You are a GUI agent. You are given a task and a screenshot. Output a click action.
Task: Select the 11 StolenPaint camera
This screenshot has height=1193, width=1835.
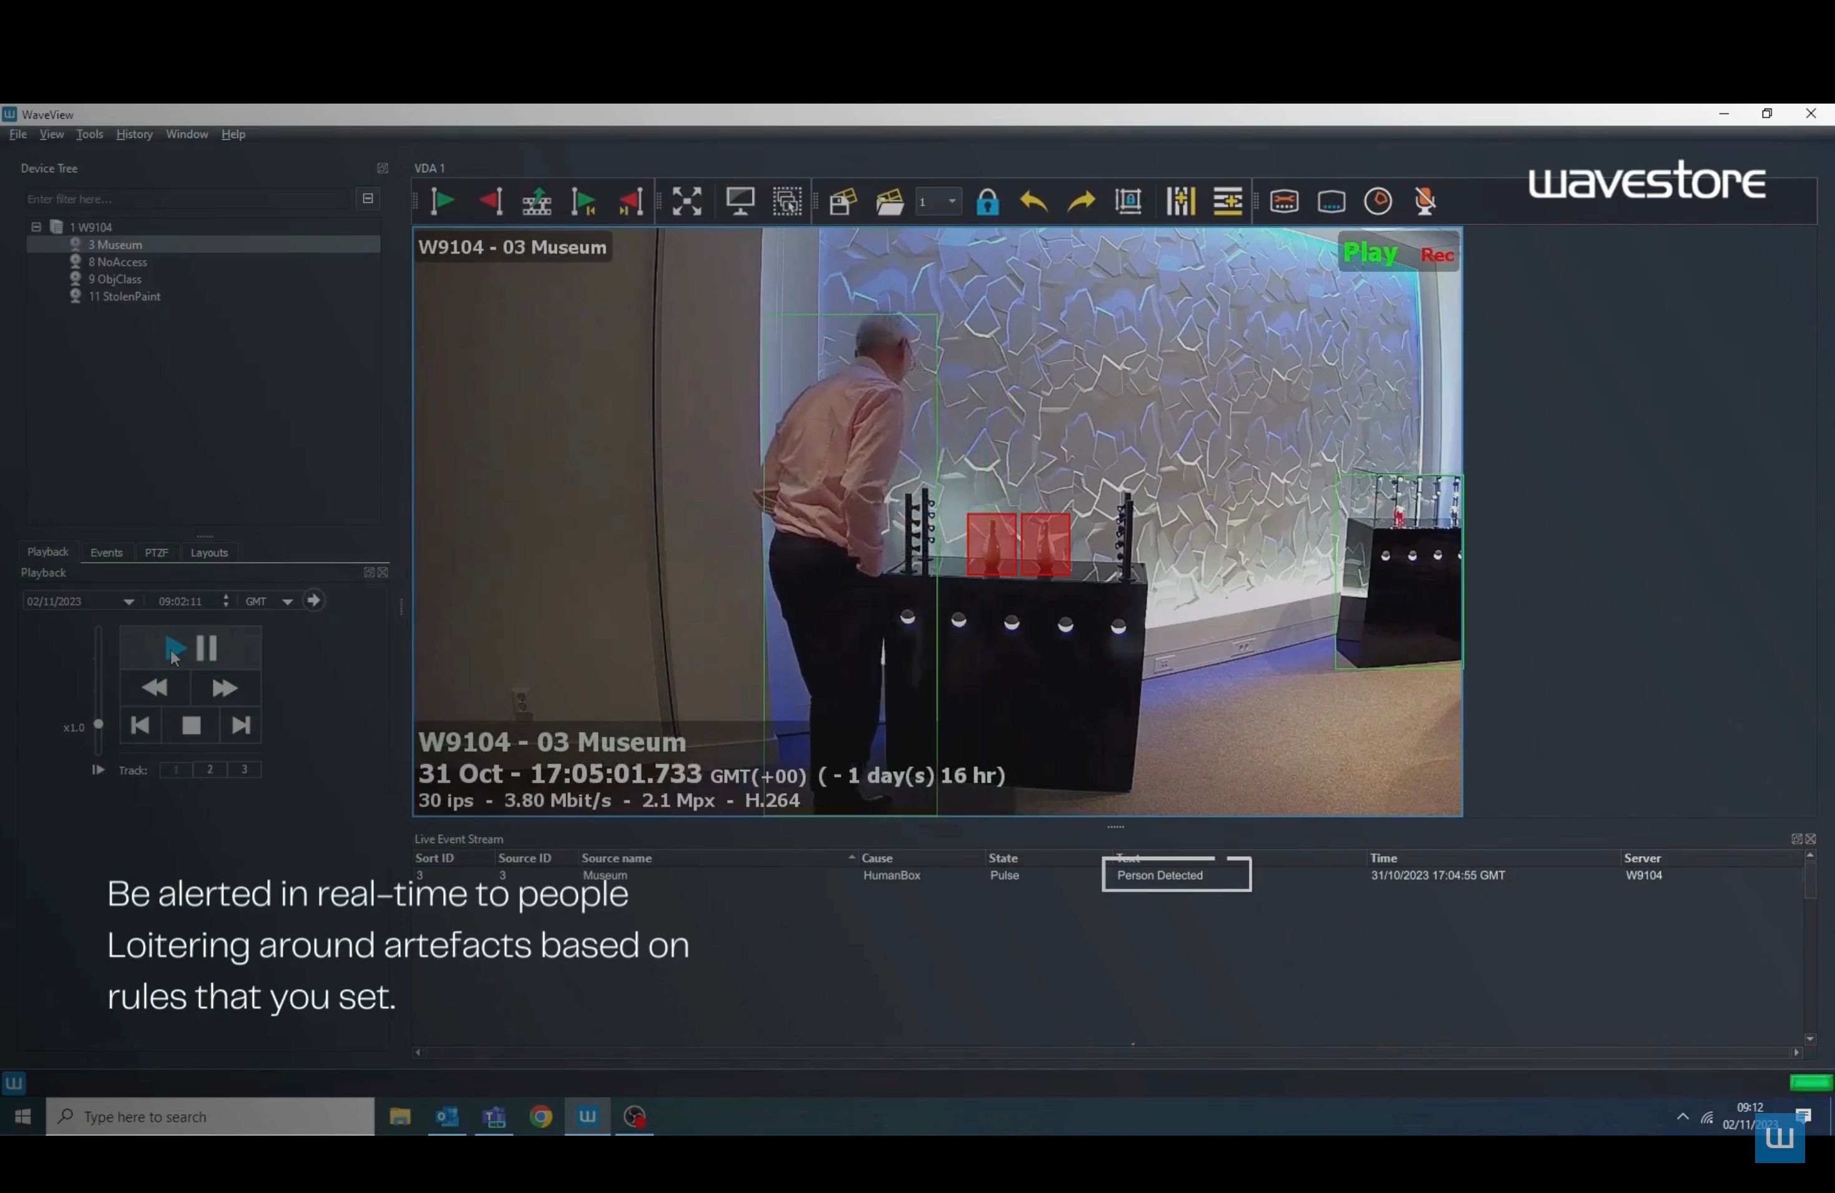click(x=124, y=297)
